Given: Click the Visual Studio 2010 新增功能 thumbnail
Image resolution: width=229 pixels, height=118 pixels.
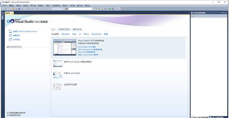Looking at the screenshot, I should click(65, 47).
